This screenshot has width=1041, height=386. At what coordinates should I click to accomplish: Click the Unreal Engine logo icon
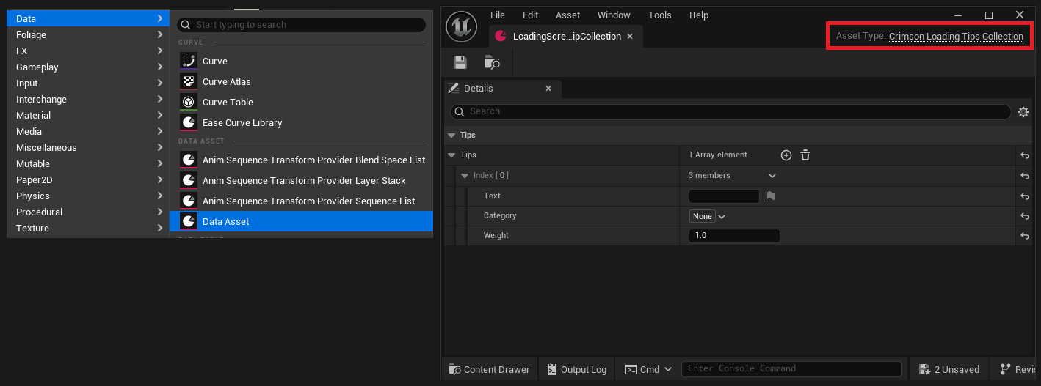click(462, 26)
